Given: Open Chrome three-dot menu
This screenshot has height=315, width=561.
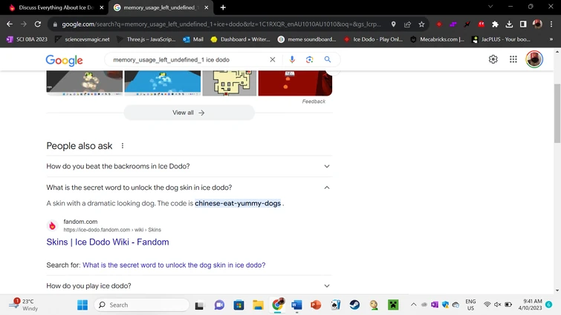Looking at the screenshot, I should [551, 24].
